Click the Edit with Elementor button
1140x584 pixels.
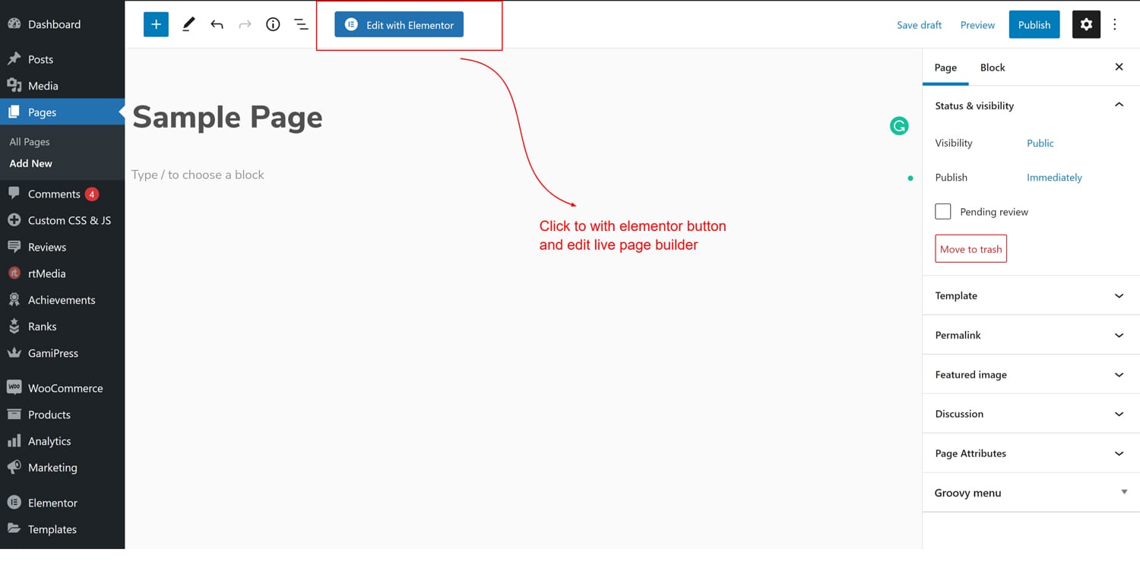pos(399,24)
